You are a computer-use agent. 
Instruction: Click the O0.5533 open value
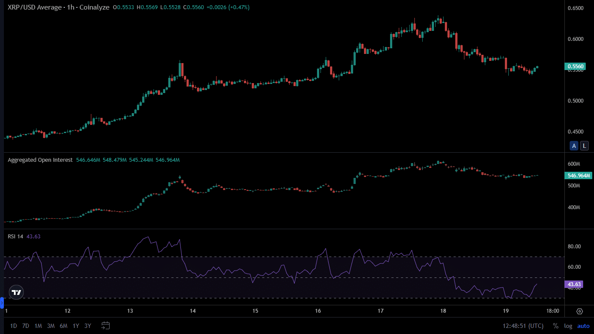tap(123, 7)
